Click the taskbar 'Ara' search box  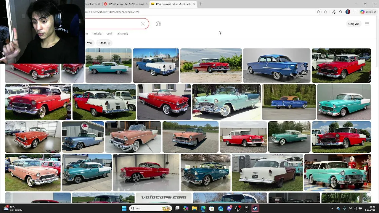[x=151, y=208]
